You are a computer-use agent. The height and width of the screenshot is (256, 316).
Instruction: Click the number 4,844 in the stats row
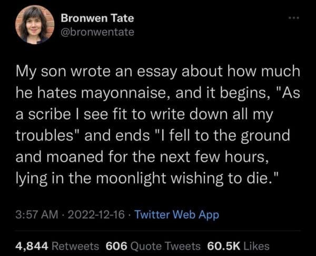click(34, 246)
